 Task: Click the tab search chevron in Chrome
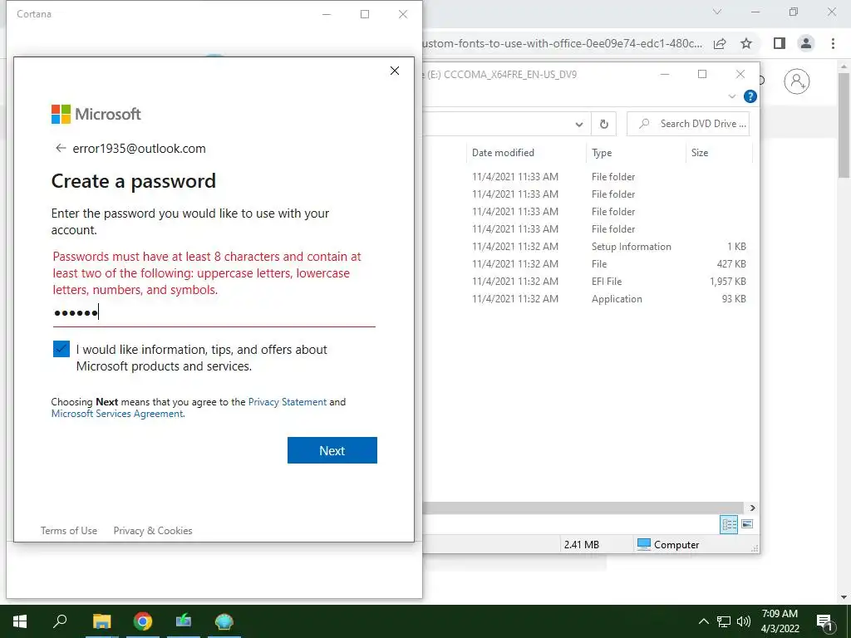717,12
